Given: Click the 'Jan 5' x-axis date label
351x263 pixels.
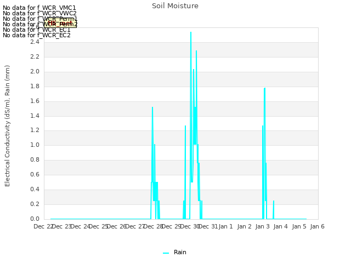Looking at the screenshot, I should 299,226.
